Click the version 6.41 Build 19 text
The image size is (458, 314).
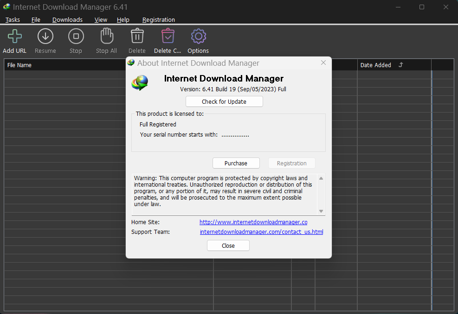233,89
